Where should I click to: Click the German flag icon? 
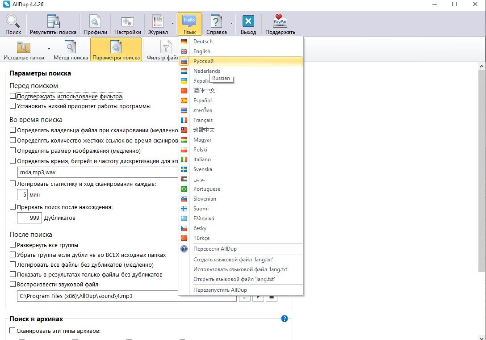(184, 42)
